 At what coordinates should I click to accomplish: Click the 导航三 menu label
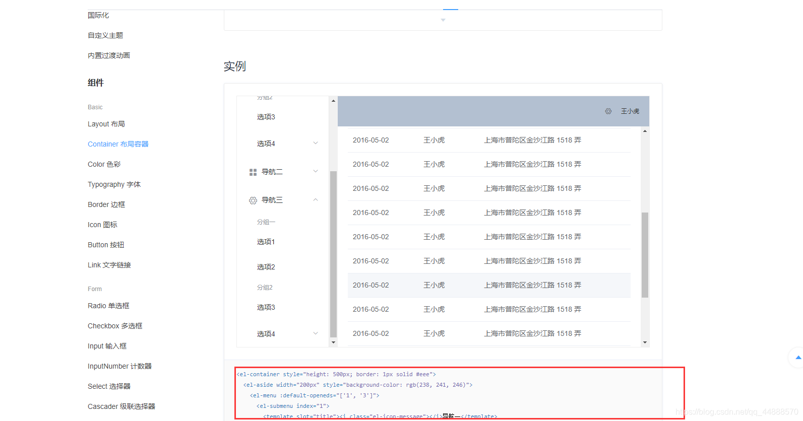[x=272, y=200]
